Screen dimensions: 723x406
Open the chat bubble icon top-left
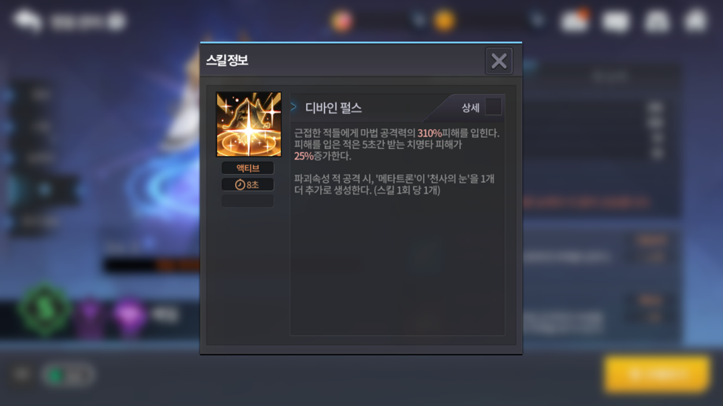click(x=27, y=21)
